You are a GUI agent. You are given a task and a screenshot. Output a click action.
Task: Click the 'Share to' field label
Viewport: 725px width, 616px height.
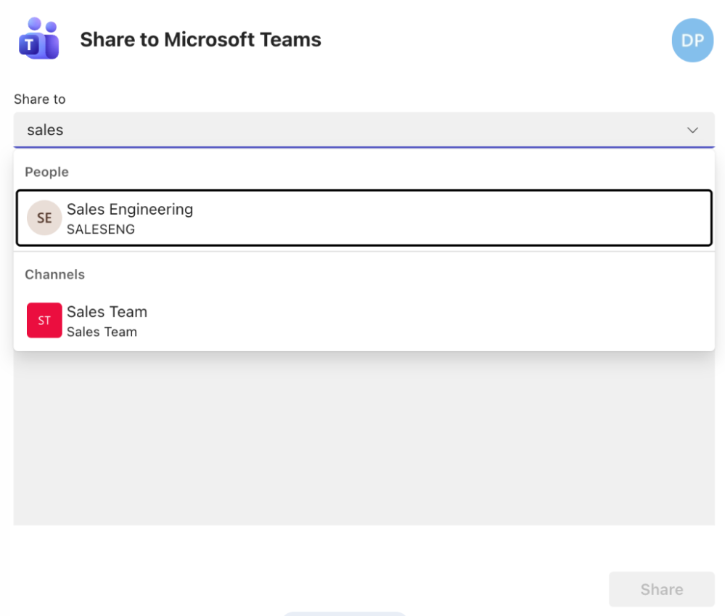coord(40,99)
